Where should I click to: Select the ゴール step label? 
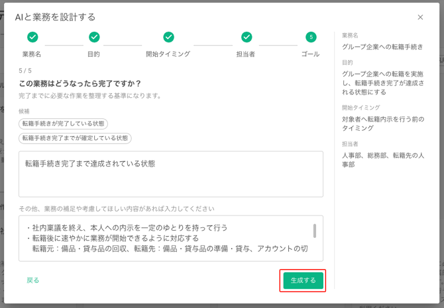(310, 54)
